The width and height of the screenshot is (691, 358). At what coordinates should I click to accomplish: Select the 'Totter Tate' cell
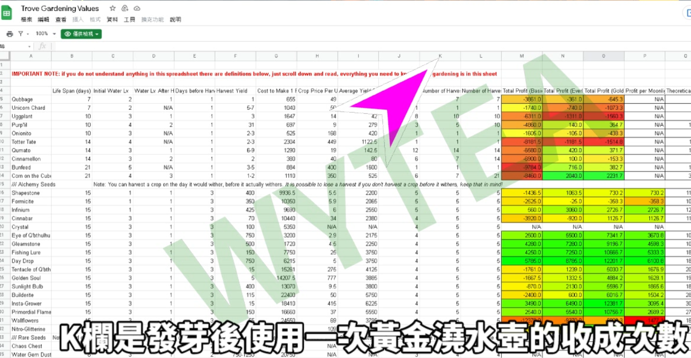(x=31, y=142)
